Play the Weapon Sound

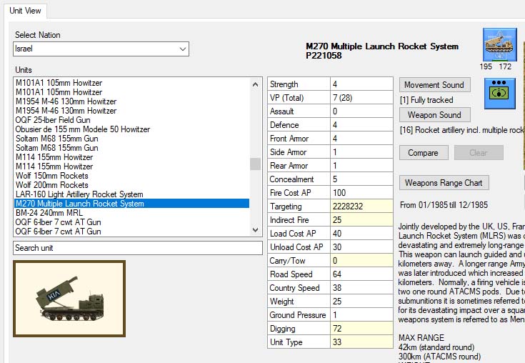click(x=434, y=115)
